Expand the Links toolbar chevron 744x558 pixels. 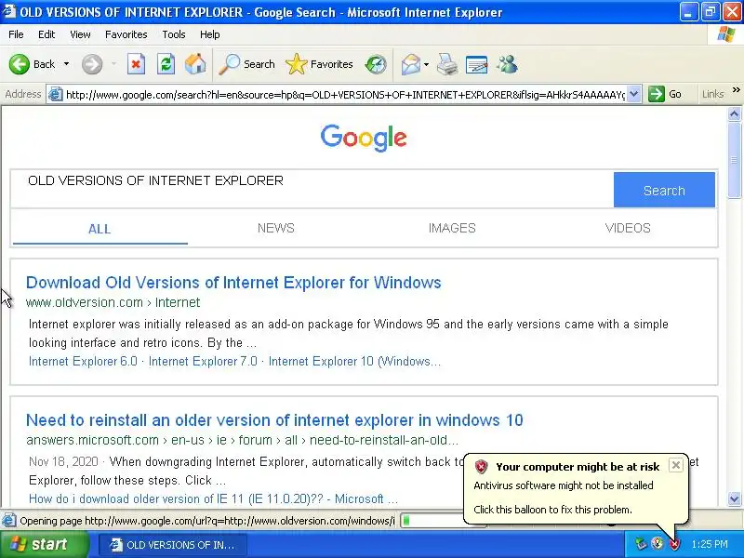pyautogui.click(x=736, y=90)
